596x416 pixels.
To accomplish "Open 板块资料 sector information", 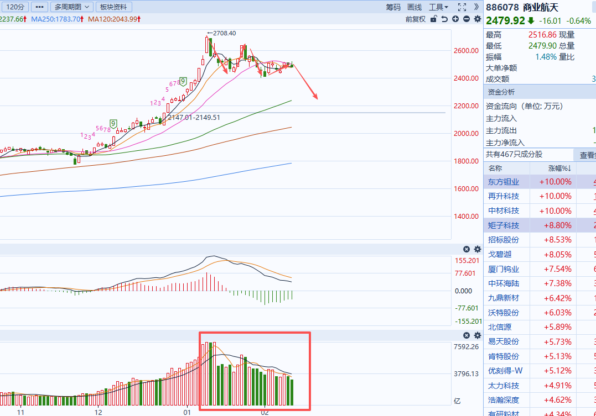I will [x=113, y=7].
